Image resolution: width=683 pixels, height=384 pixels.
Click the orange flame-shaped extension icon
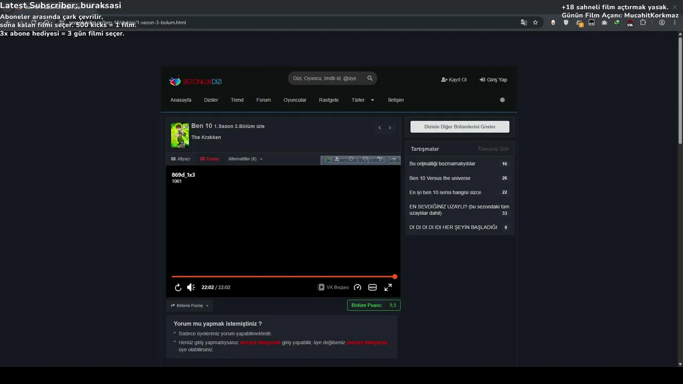tap(553, 22)
